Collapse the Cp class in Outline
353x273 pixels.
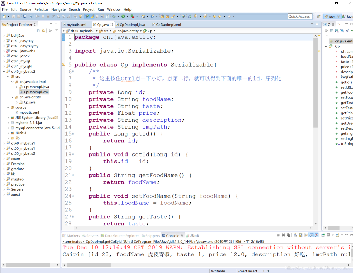pos(326,46)
